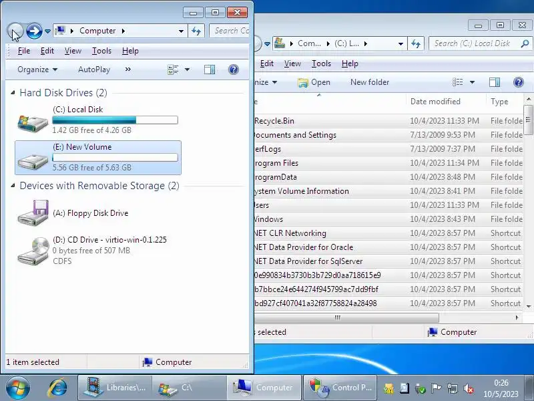Click the E: New Volume capacity bar
The height and width of the screenshot is (401, 534).
pos(115,157)
